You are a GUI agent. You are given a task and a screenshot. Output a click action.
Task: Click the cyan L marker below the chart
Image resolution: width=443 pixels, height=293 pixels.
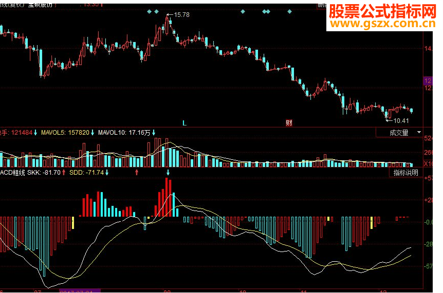click(184, 123)
